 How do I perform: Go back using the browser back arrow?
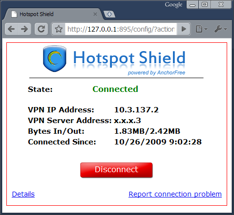tap(11, 29)
